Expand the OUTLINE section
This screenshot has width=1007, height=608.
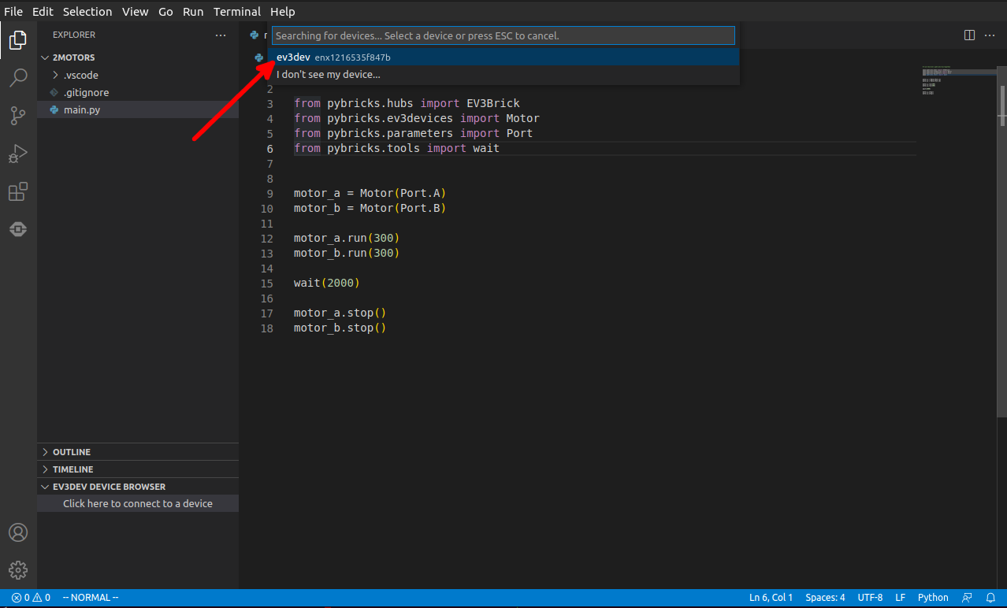point(71,452)
